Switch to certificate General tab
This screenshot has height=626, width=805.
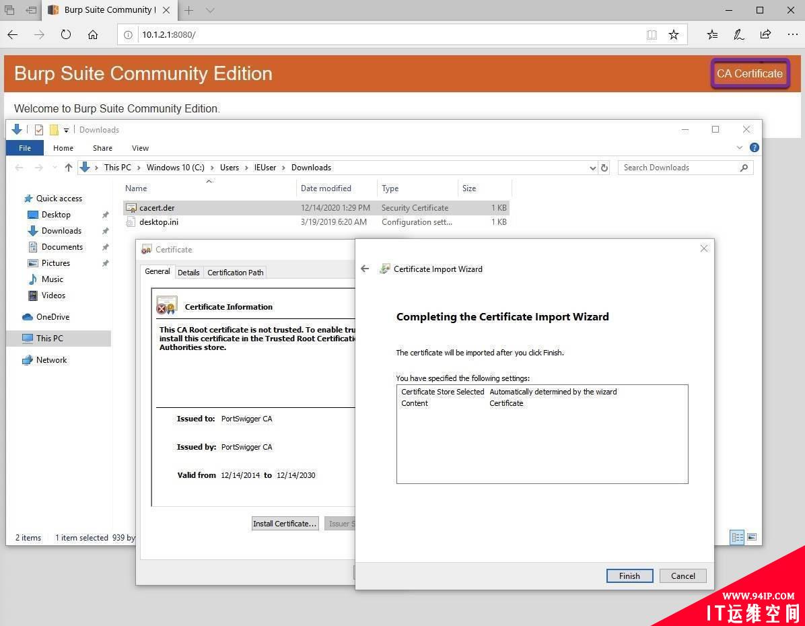[x=157, y=272]
